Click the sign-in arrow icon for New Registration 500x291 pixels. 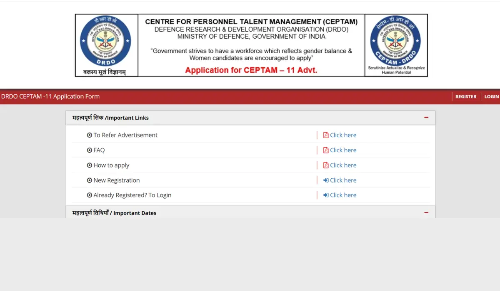click(325, 180)
